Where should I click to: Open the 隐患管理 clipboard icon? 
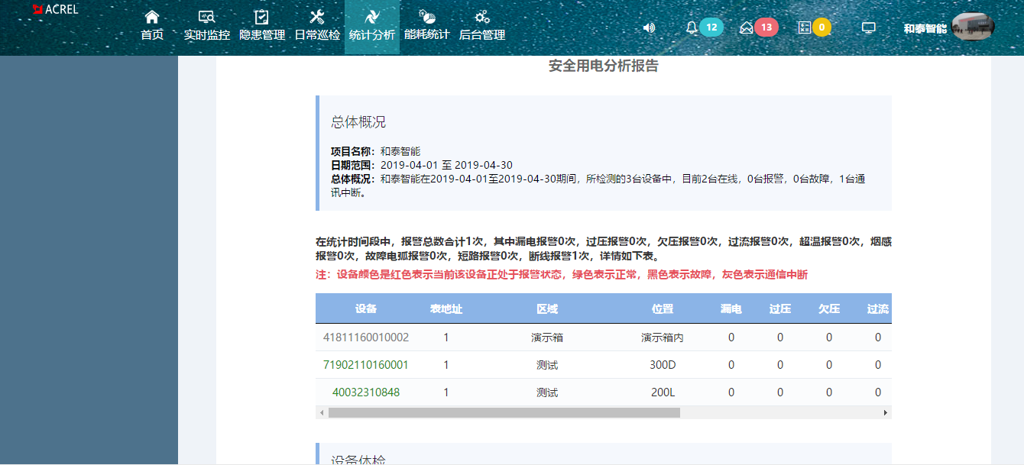pos(261,17)
